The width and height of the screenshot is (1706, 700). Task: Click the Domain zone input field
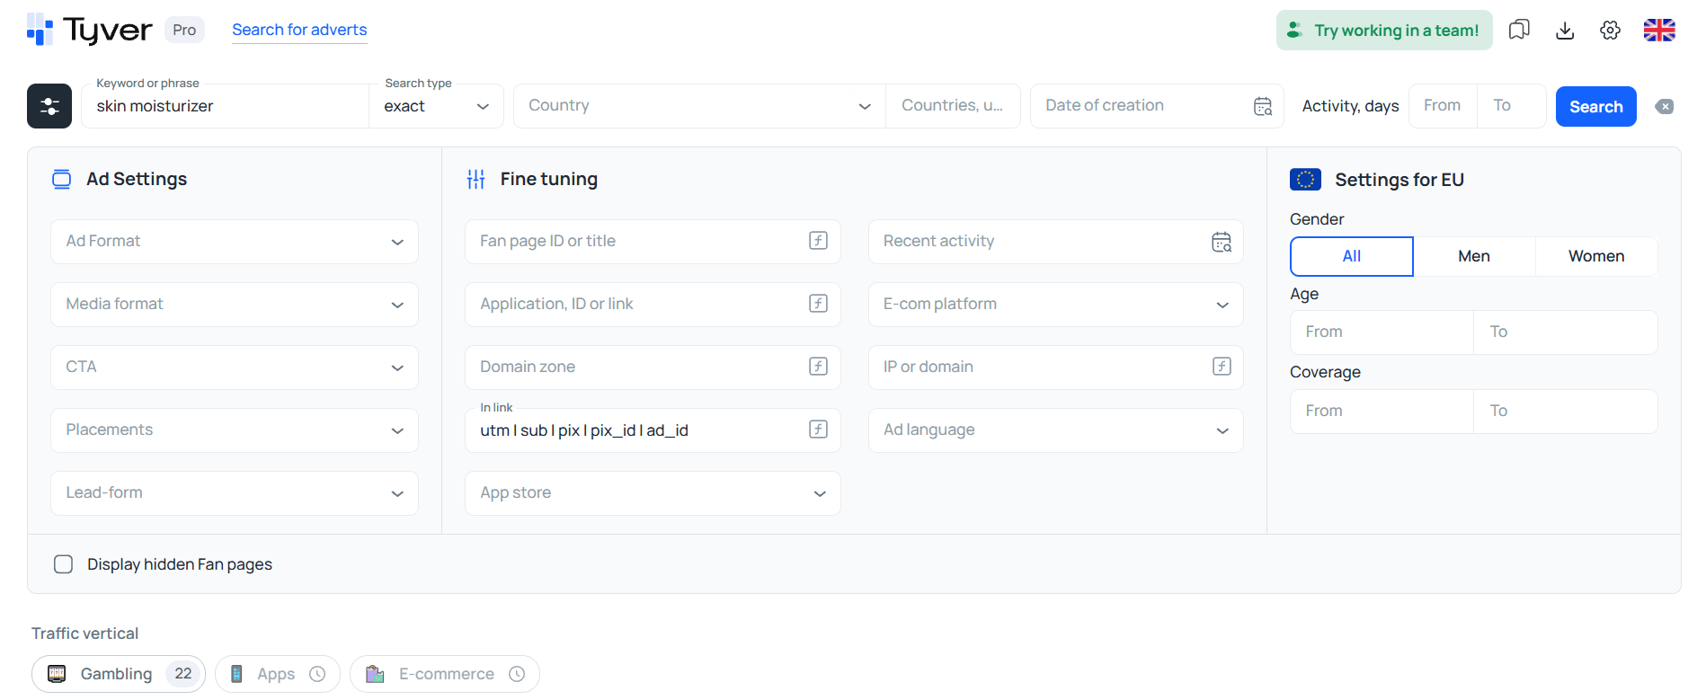[x=653, y=368]
